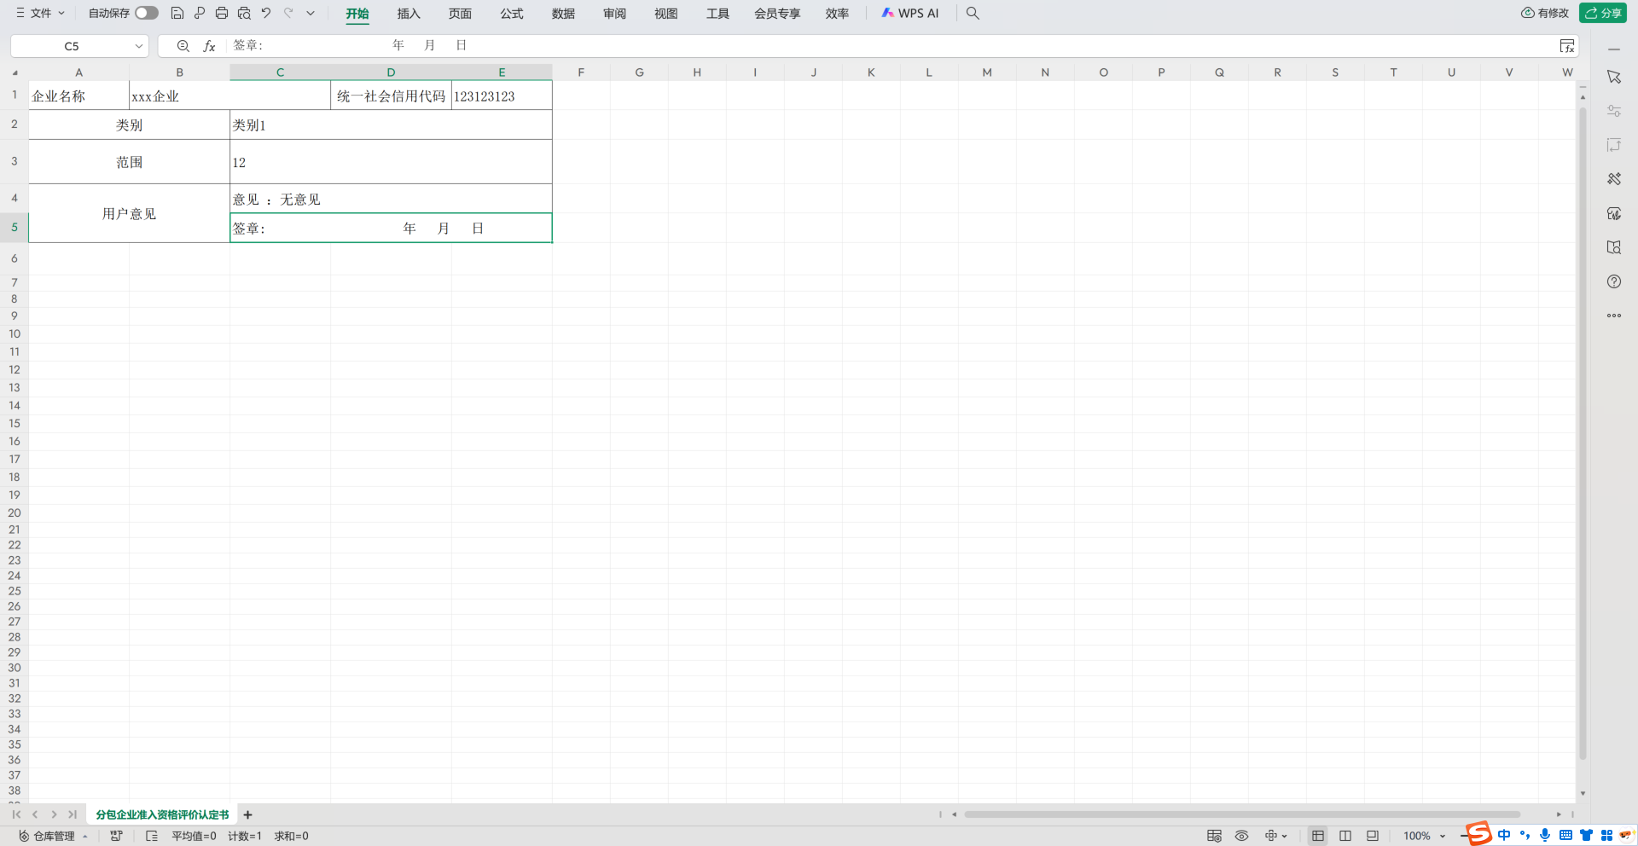
Task: Click the save document icon
Action: click(x=177, y=13)
